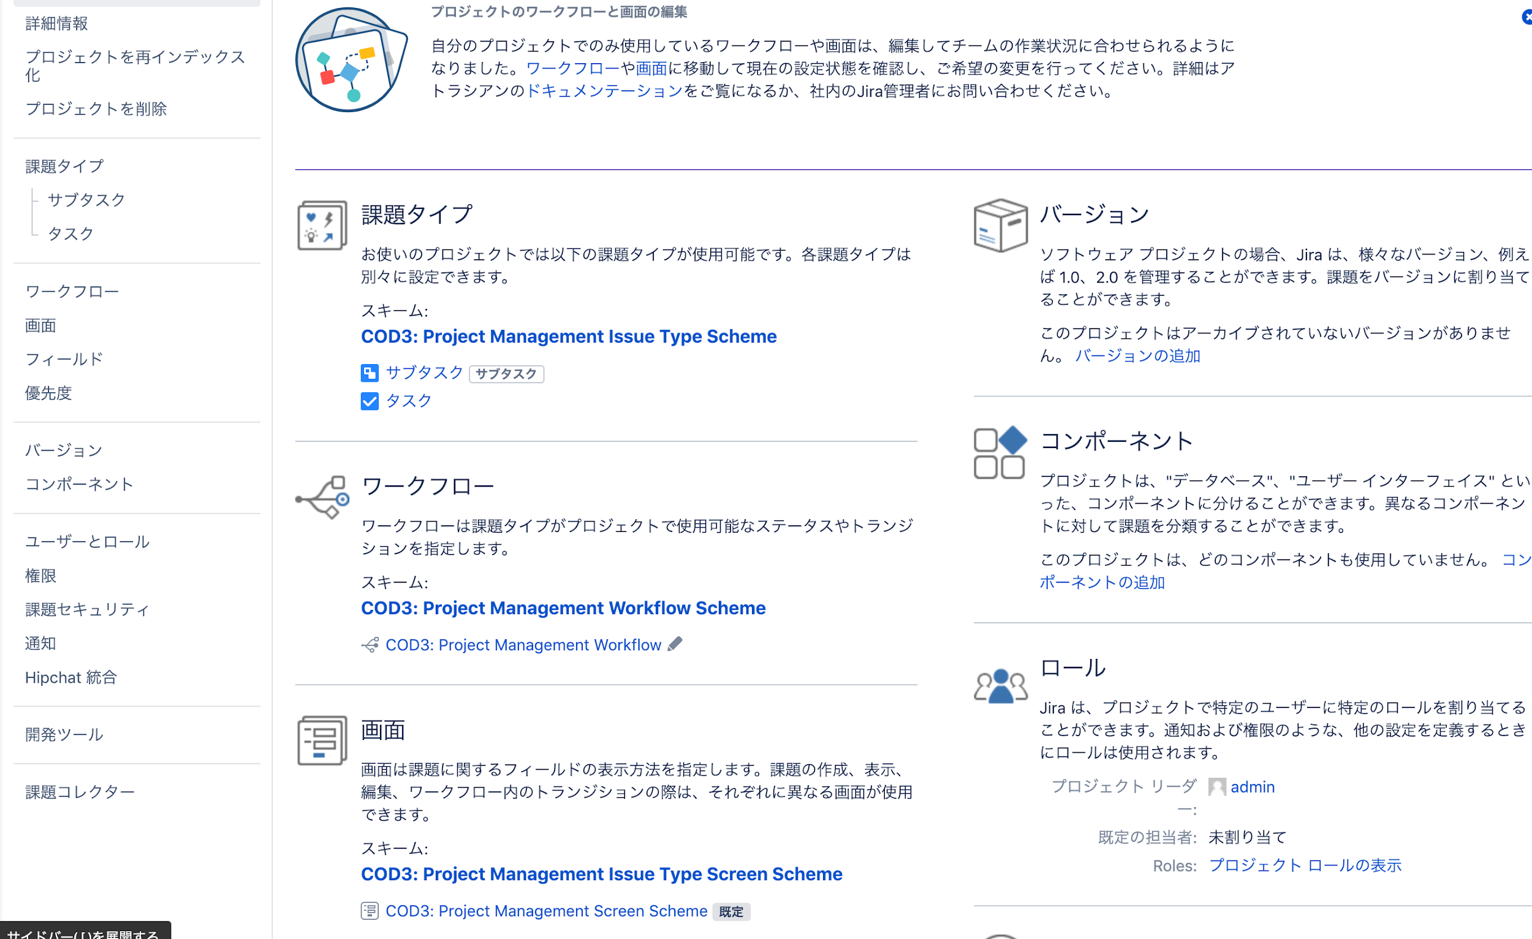
Task: Select タスク tree item in sidebar
Action: click(x=71, y=233)
